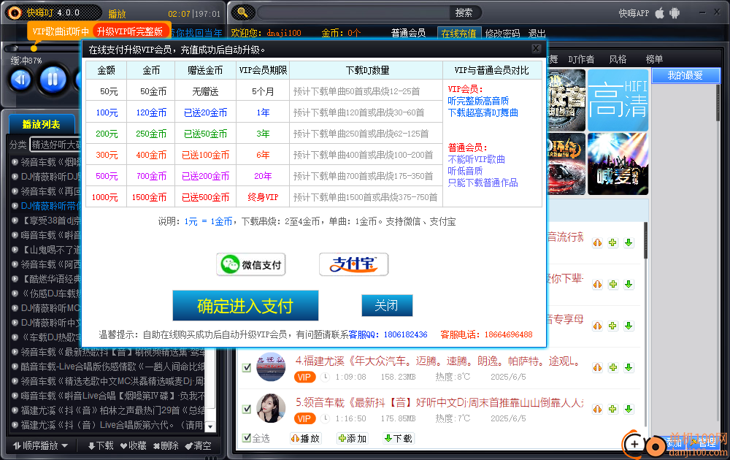Viewport: 730px width, 460px height.
Task: Open the HIFI 高清 thumbnail
Action: pos(618,100)
